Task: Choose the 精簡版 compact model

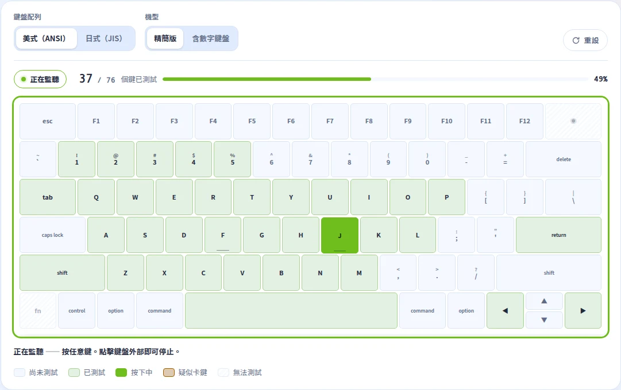Action: (x=165, y=38)
